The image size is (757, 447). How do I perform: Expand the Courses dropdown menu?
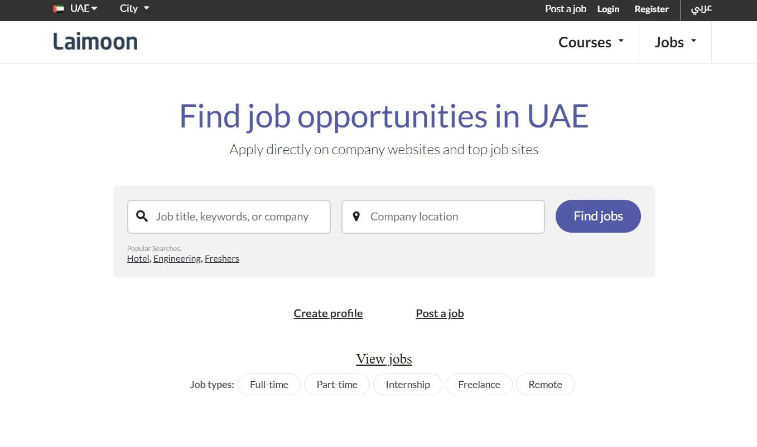[590, 42]
